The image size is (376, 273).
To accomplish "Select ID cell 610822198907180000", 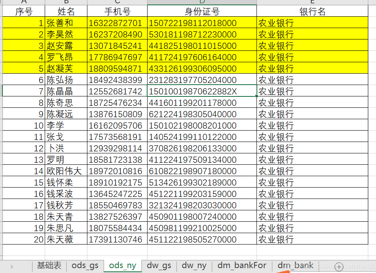I will point(202,171).
